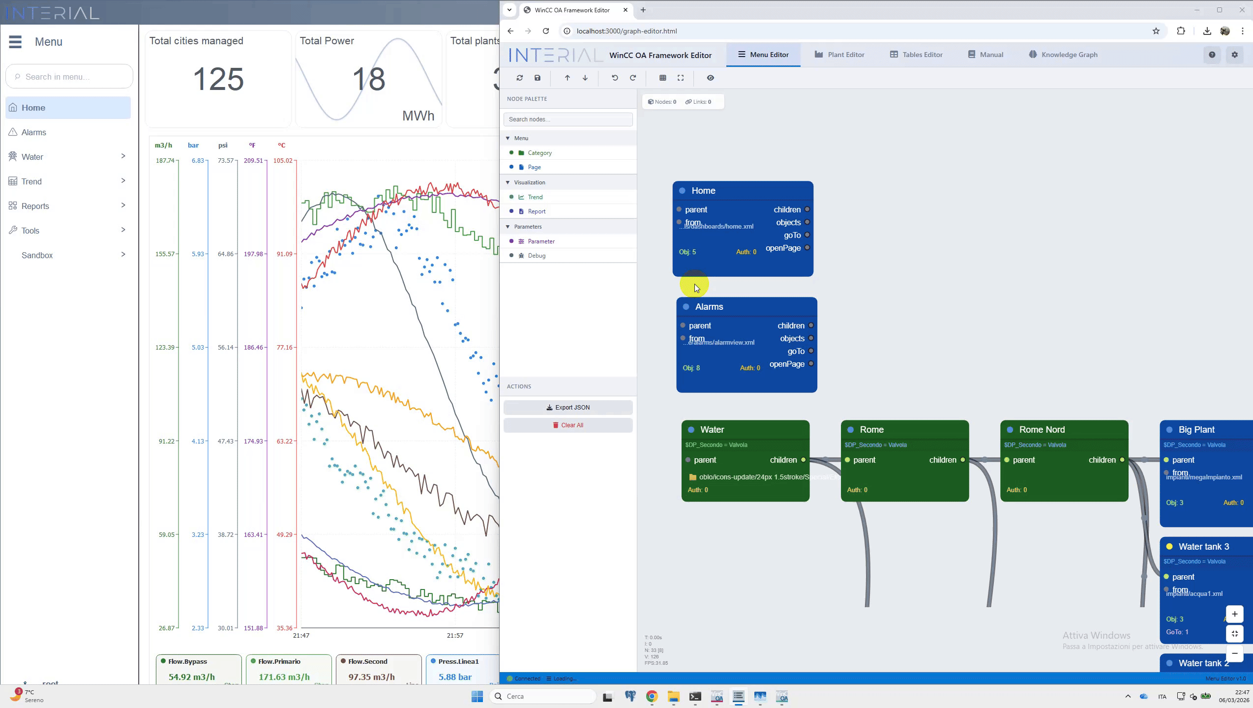Click the fit-to-screen frame icon
1253x708 pixels.
tap(681, 78)
